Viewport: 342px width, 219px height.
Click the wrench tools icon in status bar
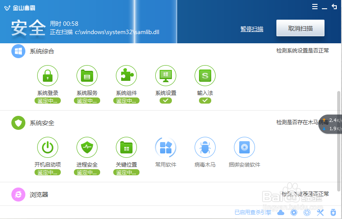coord(320,212)
